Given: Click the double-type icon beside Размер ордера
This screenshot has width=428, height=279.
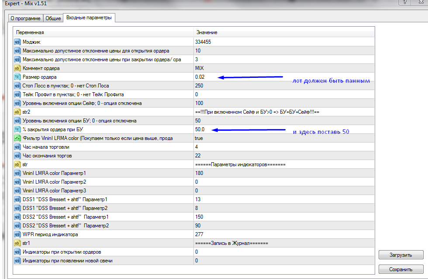Looking at the screenshot, I should (17, 77).
